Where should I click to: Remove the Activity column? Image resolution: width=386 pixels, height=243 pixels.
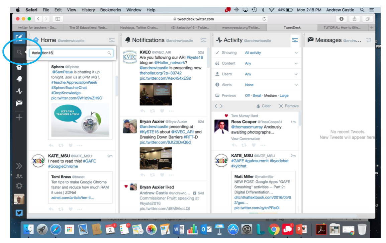click(x=289, y=106)
